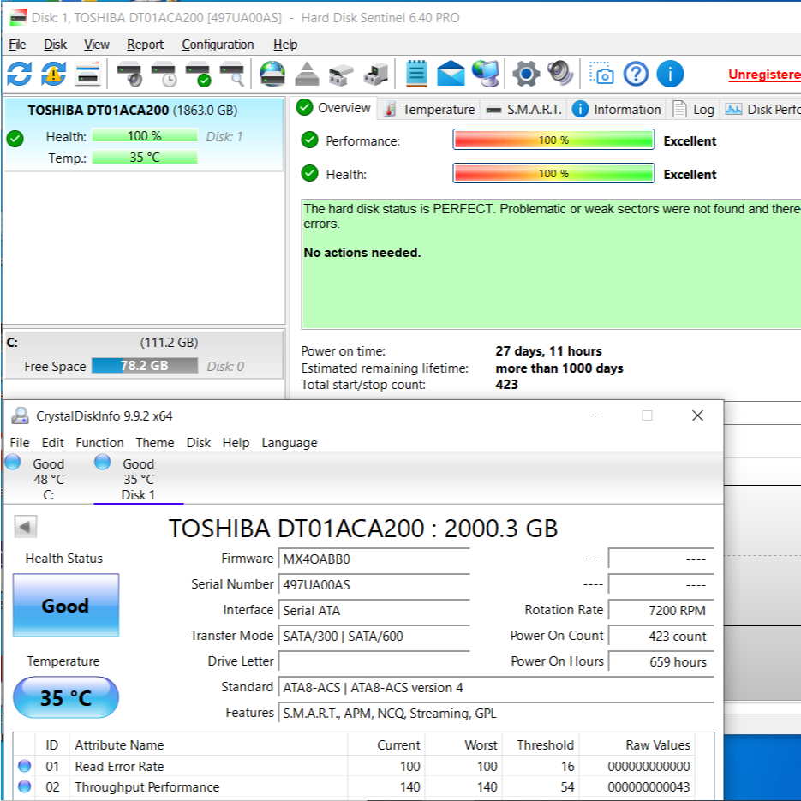Open the Help menu in CrystalDiskInfo
This screenshot has height=801, width=801.
pyautogui.click(x=236, y=442)
